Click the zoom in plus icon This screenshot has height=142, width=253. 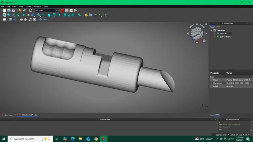coord(41,19)
